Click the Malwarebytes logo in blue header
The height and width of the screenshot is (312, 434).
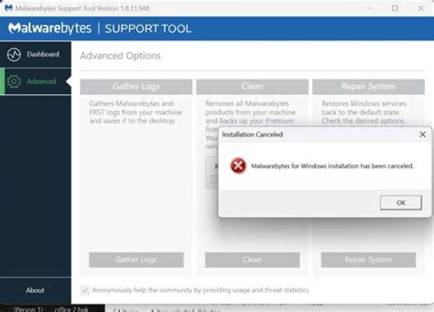coord(50,28)
